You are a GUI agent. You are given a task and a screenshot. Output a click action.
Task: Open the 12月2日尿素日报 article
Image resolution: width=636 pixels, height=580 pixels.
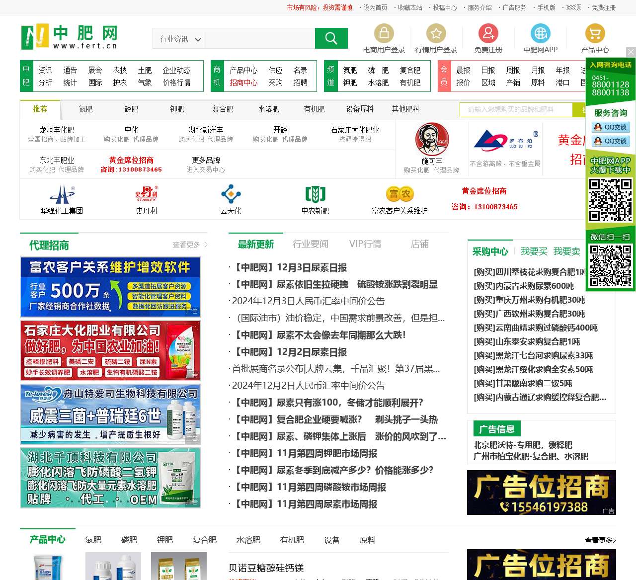(290, 352)
